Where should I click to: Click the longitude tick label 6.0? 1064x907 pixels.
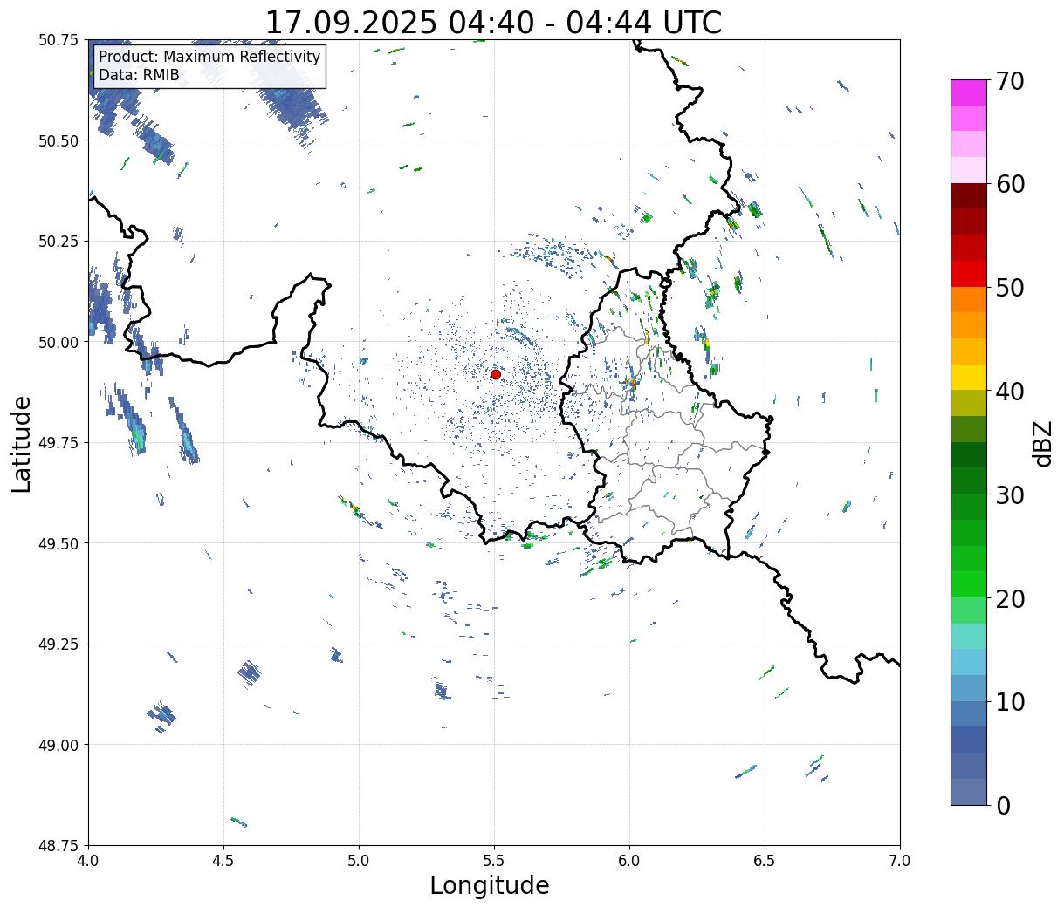coord(629,860)
